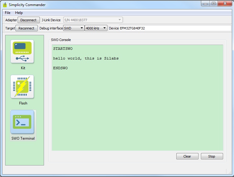
Task: Open the Flash view icon
Action: (x=22, y=87)
